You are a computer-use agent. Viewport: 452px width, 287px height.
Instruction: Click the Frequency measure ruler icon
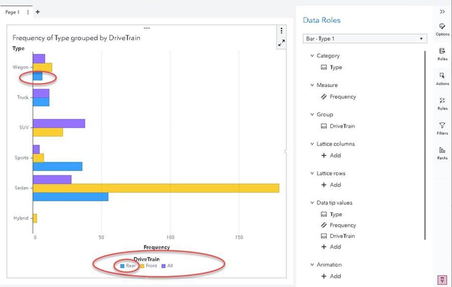click(324, 97)
